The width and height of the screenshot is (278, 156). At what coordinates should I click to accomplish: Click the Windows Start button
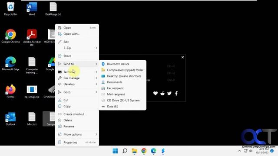[x=115, y=151]
